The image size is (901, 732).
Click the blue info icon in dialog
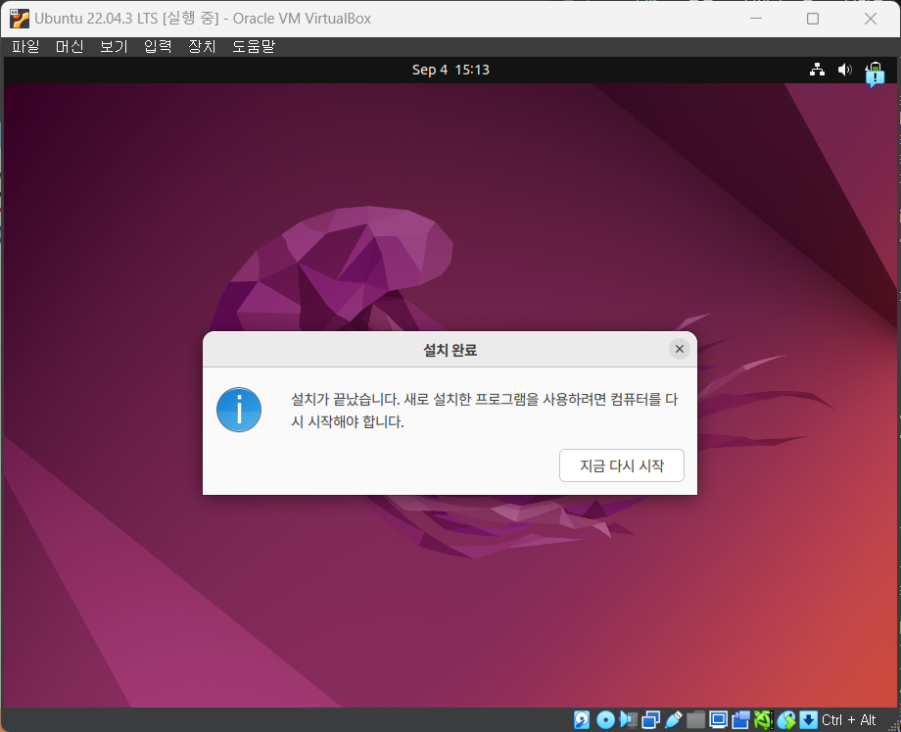(239, 410)
